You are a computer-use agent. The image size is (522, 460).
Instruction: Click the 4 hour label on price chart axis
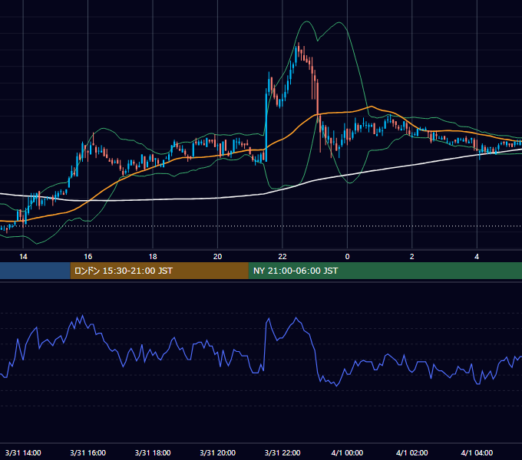[x=477, y=256]
